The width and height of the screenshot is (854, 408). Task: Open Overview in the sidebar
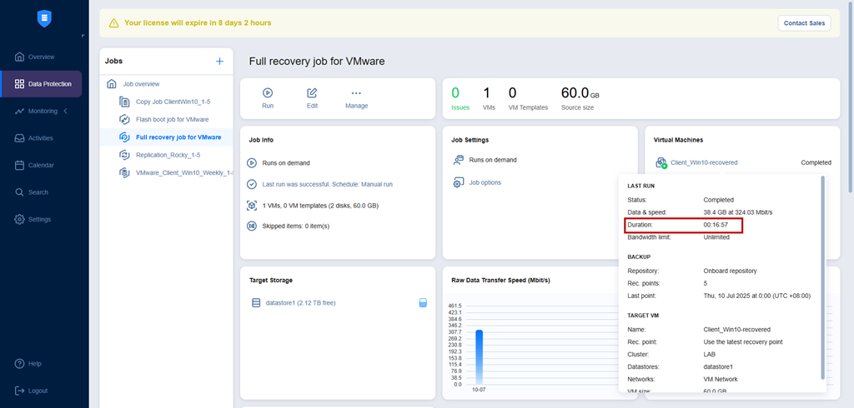tap(42, 57)
